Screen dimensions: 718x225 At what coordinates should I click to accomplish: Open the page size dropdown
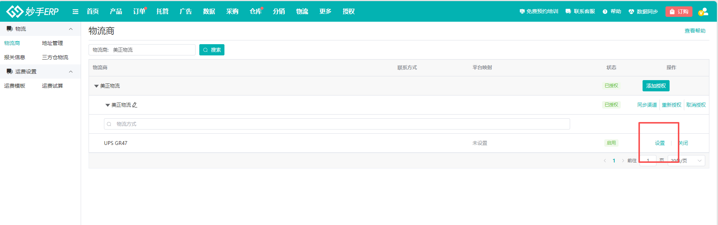click(686, 161)
